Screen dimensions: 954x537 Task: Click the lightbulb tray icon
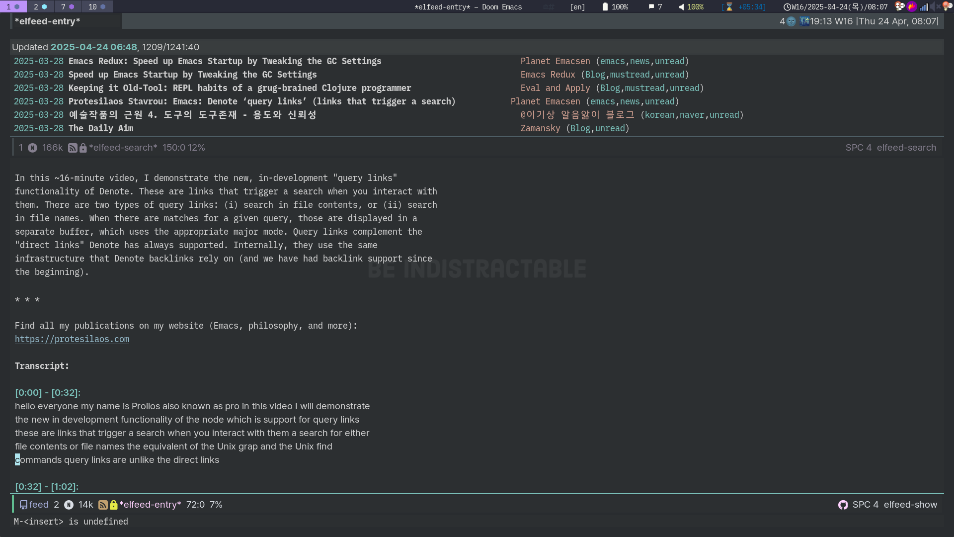click(x=947, y=6)
